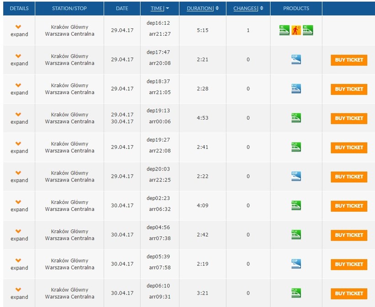Expand the overnight 19:13 to 00:06 connection
Screen dimensions: 375x307
click(x=19, y=118)
